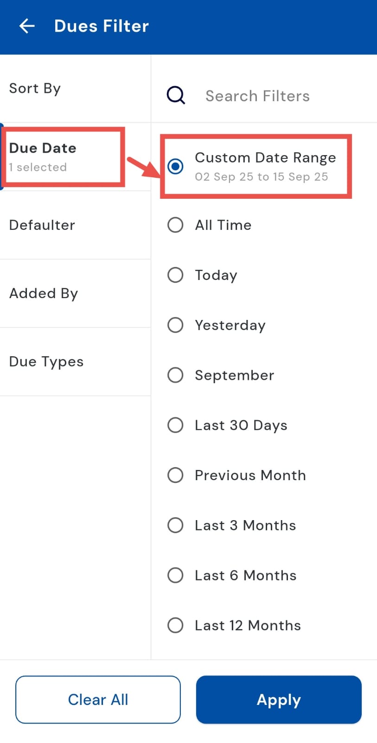377x743 pixels.
Task: Choose Last 30 Days radio option
Action: [x=175, y=425]
